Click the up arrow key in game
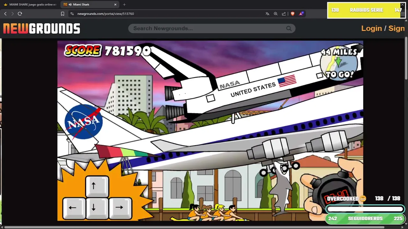Screen dimensions: 408x229 tap(97, 186)
